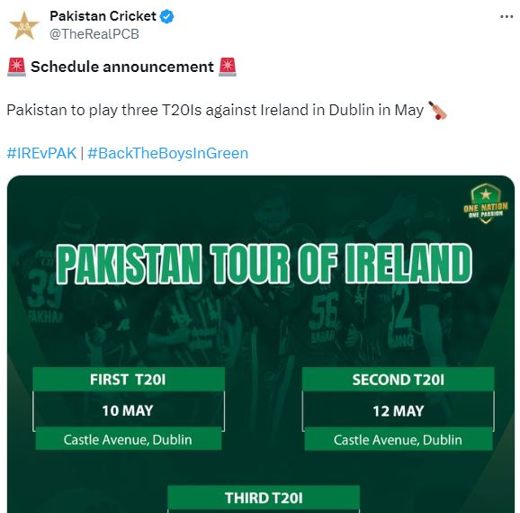Click the Schedule announcement heading text

pos(122,67)
